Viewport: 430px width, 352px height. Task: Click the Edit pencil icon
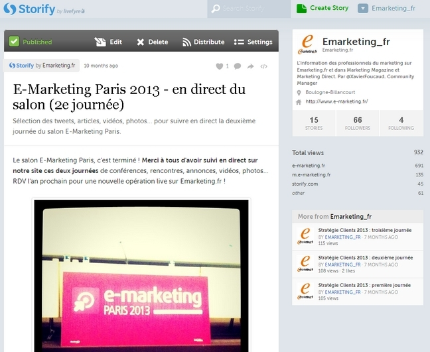tap(100, 42)
